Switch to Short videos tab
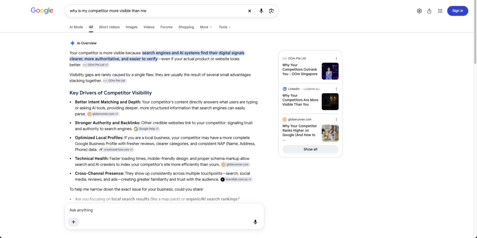 [109, 27]
